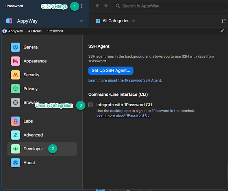Click the Labs flask icon

coord(15,121)
